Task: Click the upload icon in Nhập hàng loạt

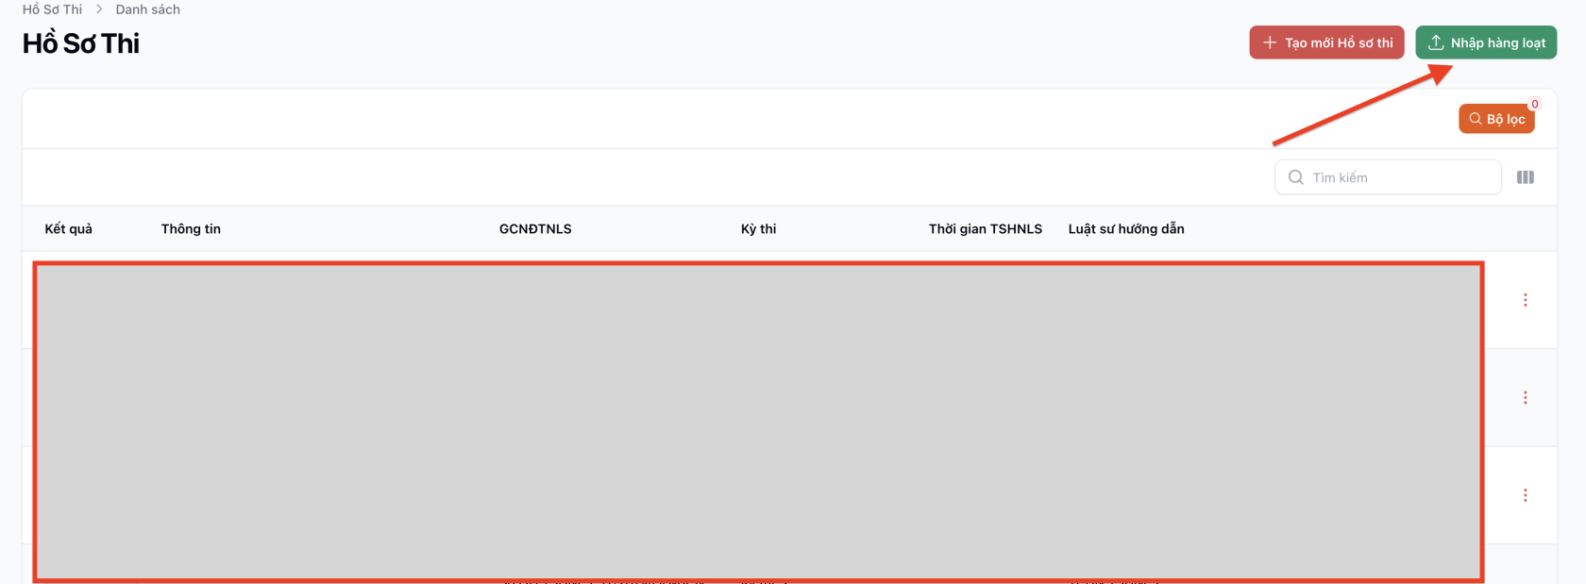Action: (x=1436, y=42)
